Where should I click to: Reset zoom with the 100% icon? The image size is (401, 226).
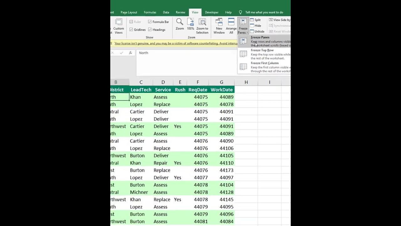pyautogui.click(x=190, y=22)
